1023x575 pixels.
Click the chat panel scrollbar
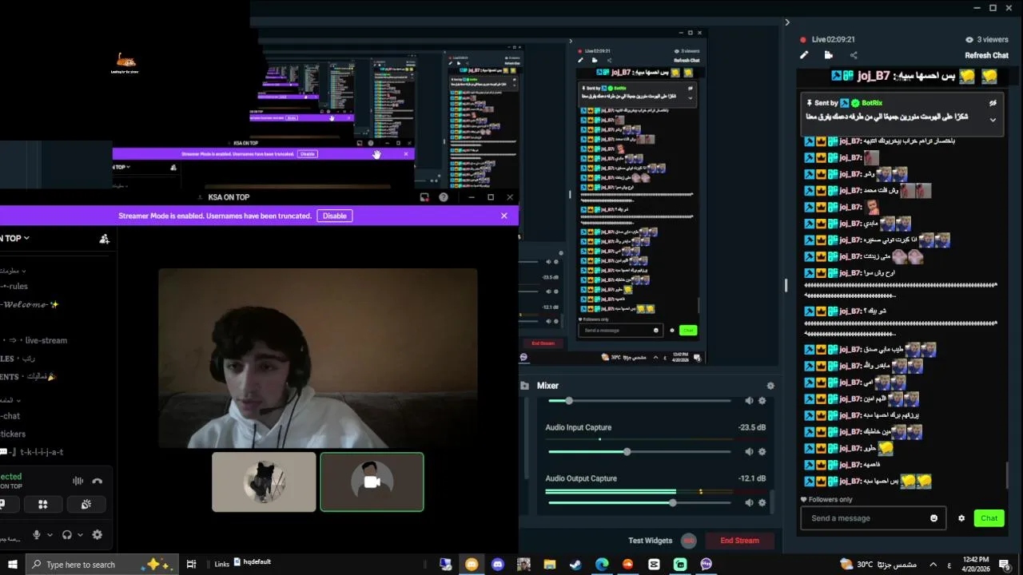1006,476
